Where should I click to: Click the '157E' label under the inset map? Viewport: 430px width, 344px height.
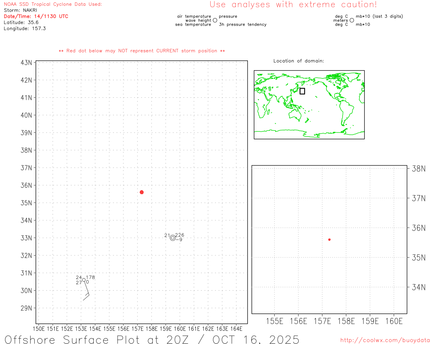(322, 321)
